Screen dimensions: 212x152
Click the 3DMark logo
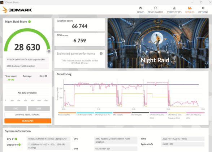coord(17,10)
